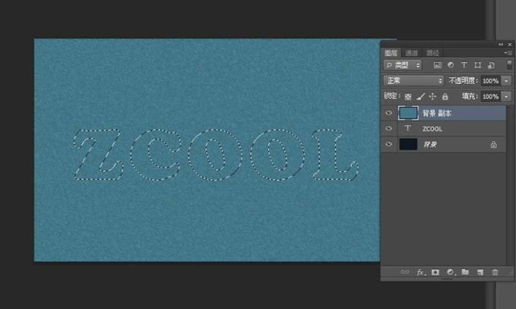The image size is (516, 309).
Task: Select the ZCOOL text layer
Action: point(451,128)
